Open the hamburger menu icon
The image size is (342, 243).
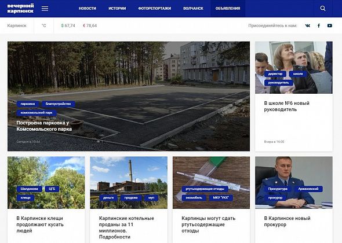click(45, 9)
